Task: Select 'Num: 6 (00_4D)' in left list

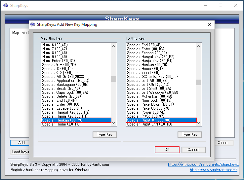Action: pos(76,45)
